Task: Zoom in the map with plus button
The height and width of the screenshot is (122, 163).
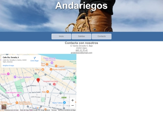Action: pyautogui.click(x=72, y=100)
